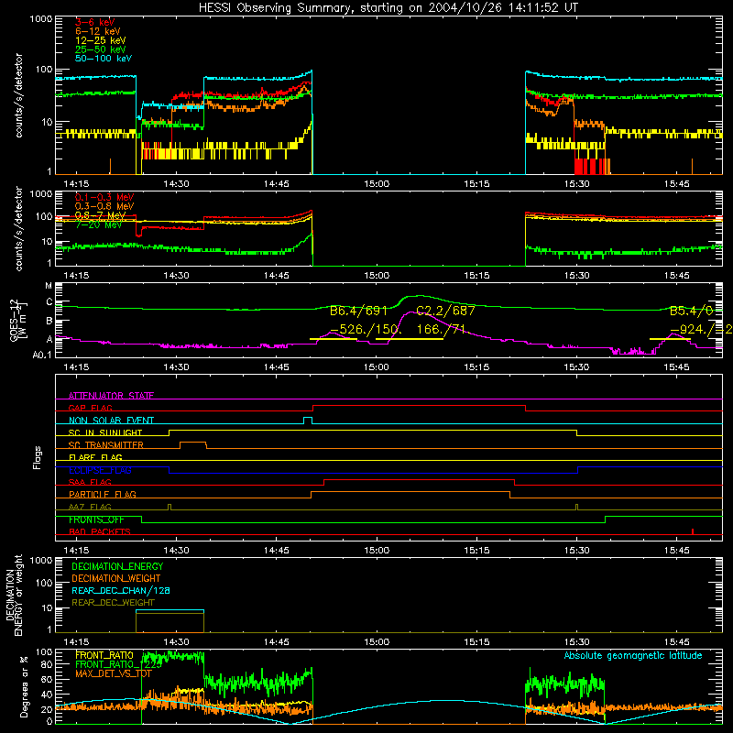The width and height of the screenshot is (733, 733).
Task: Select the 'B6.4/691' flare annotation
Action: tap(358, 311)
